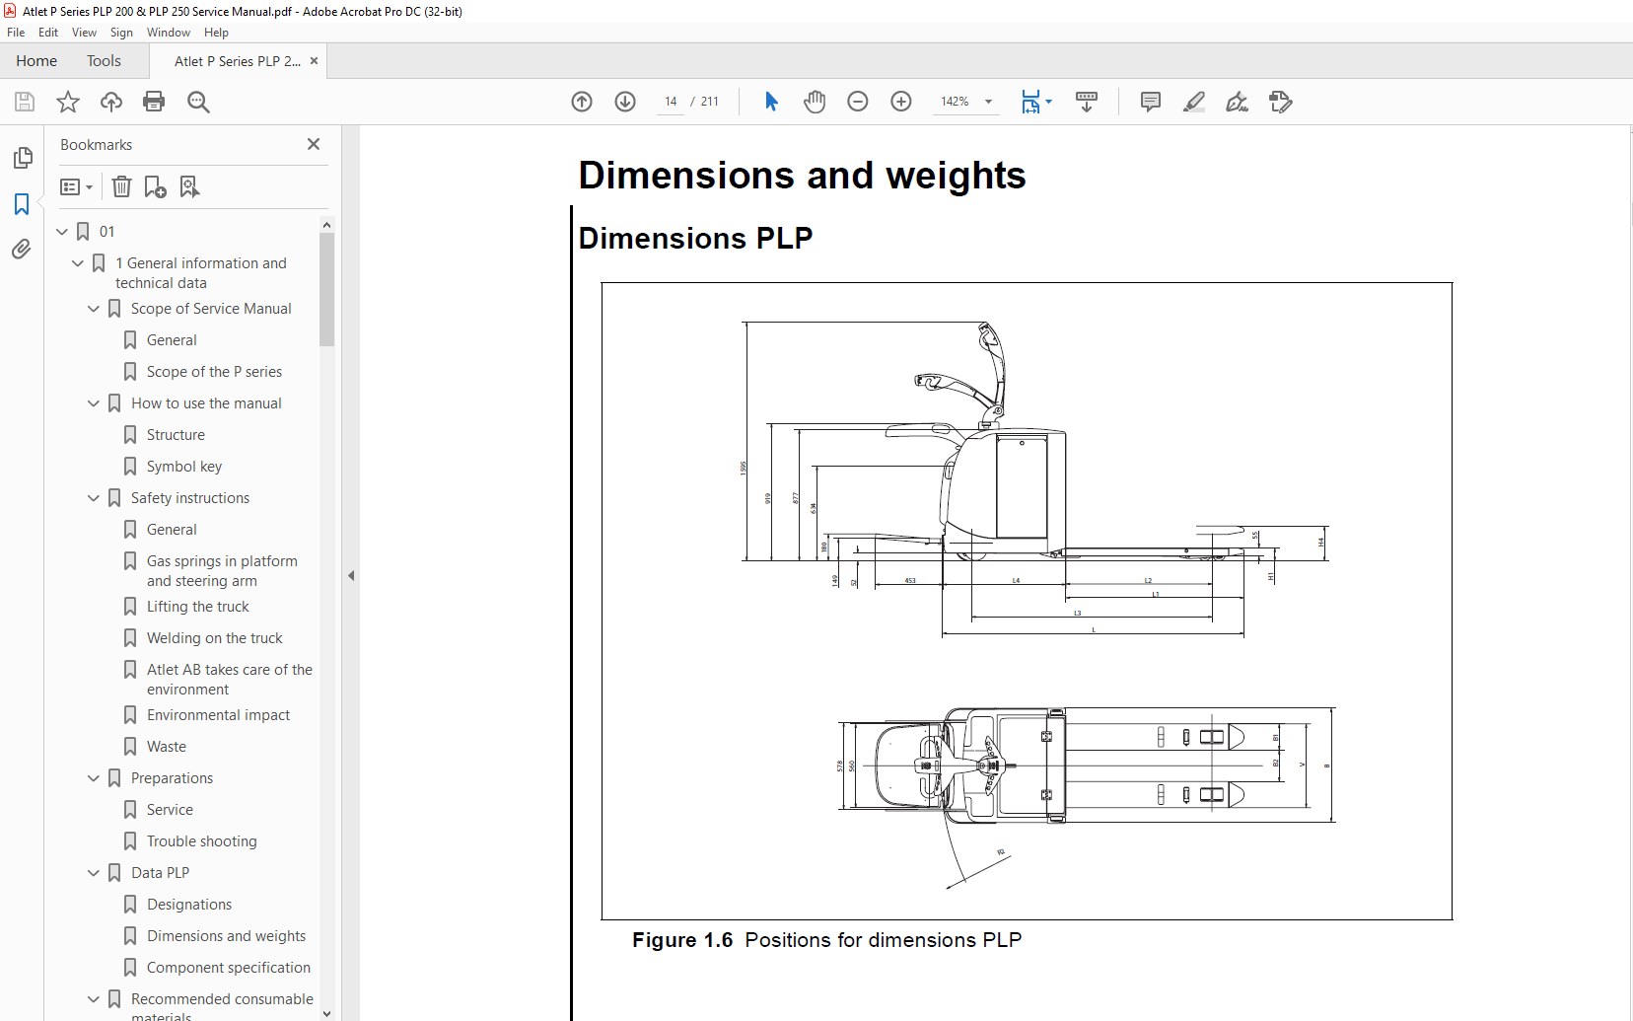Jump to Environmental impact bookmark
The width and height of the screenshot is (1633, 1021).
(x=218, y=715)
